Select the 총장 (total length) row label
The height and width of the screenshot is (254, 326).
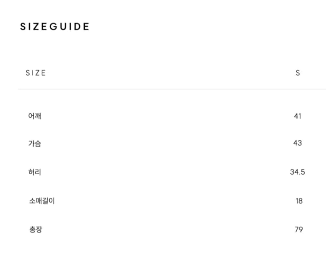tap(36, 230)
